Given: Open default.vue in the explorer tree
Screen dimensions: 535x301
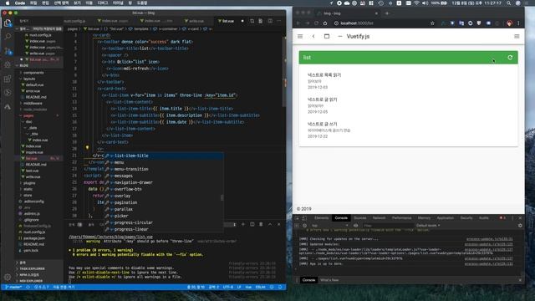Looking at the screenshot, I should pos(34,85).
